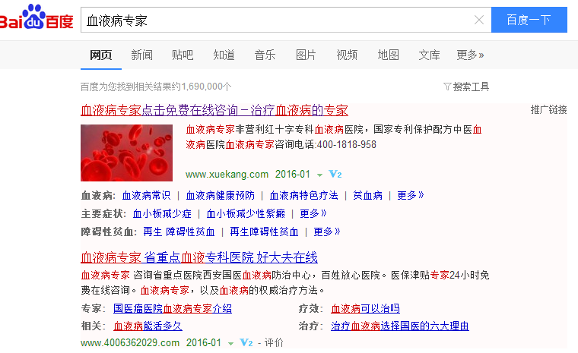This screenshot has width=578, height=353.
Task: Switch to the 新闻 tab
Action: 142,55
